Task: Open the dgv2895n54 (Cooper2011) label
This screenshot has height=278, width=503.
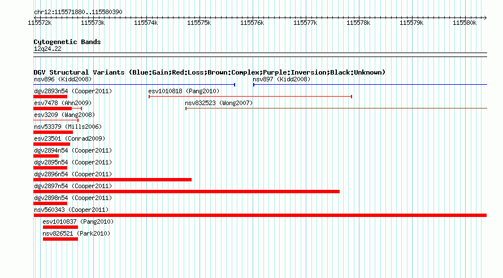Action: point(73,162)
